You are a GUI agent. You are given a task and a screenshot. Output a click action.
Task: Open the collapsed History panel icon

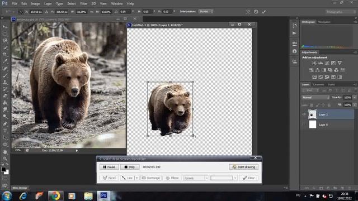pyautogui.click(x=294, y=25)
